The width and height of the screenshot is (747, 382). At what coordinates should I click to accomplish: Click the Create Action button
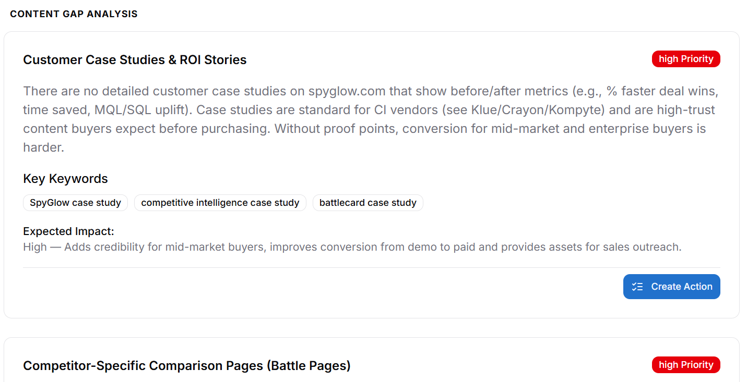click(672, 286)
